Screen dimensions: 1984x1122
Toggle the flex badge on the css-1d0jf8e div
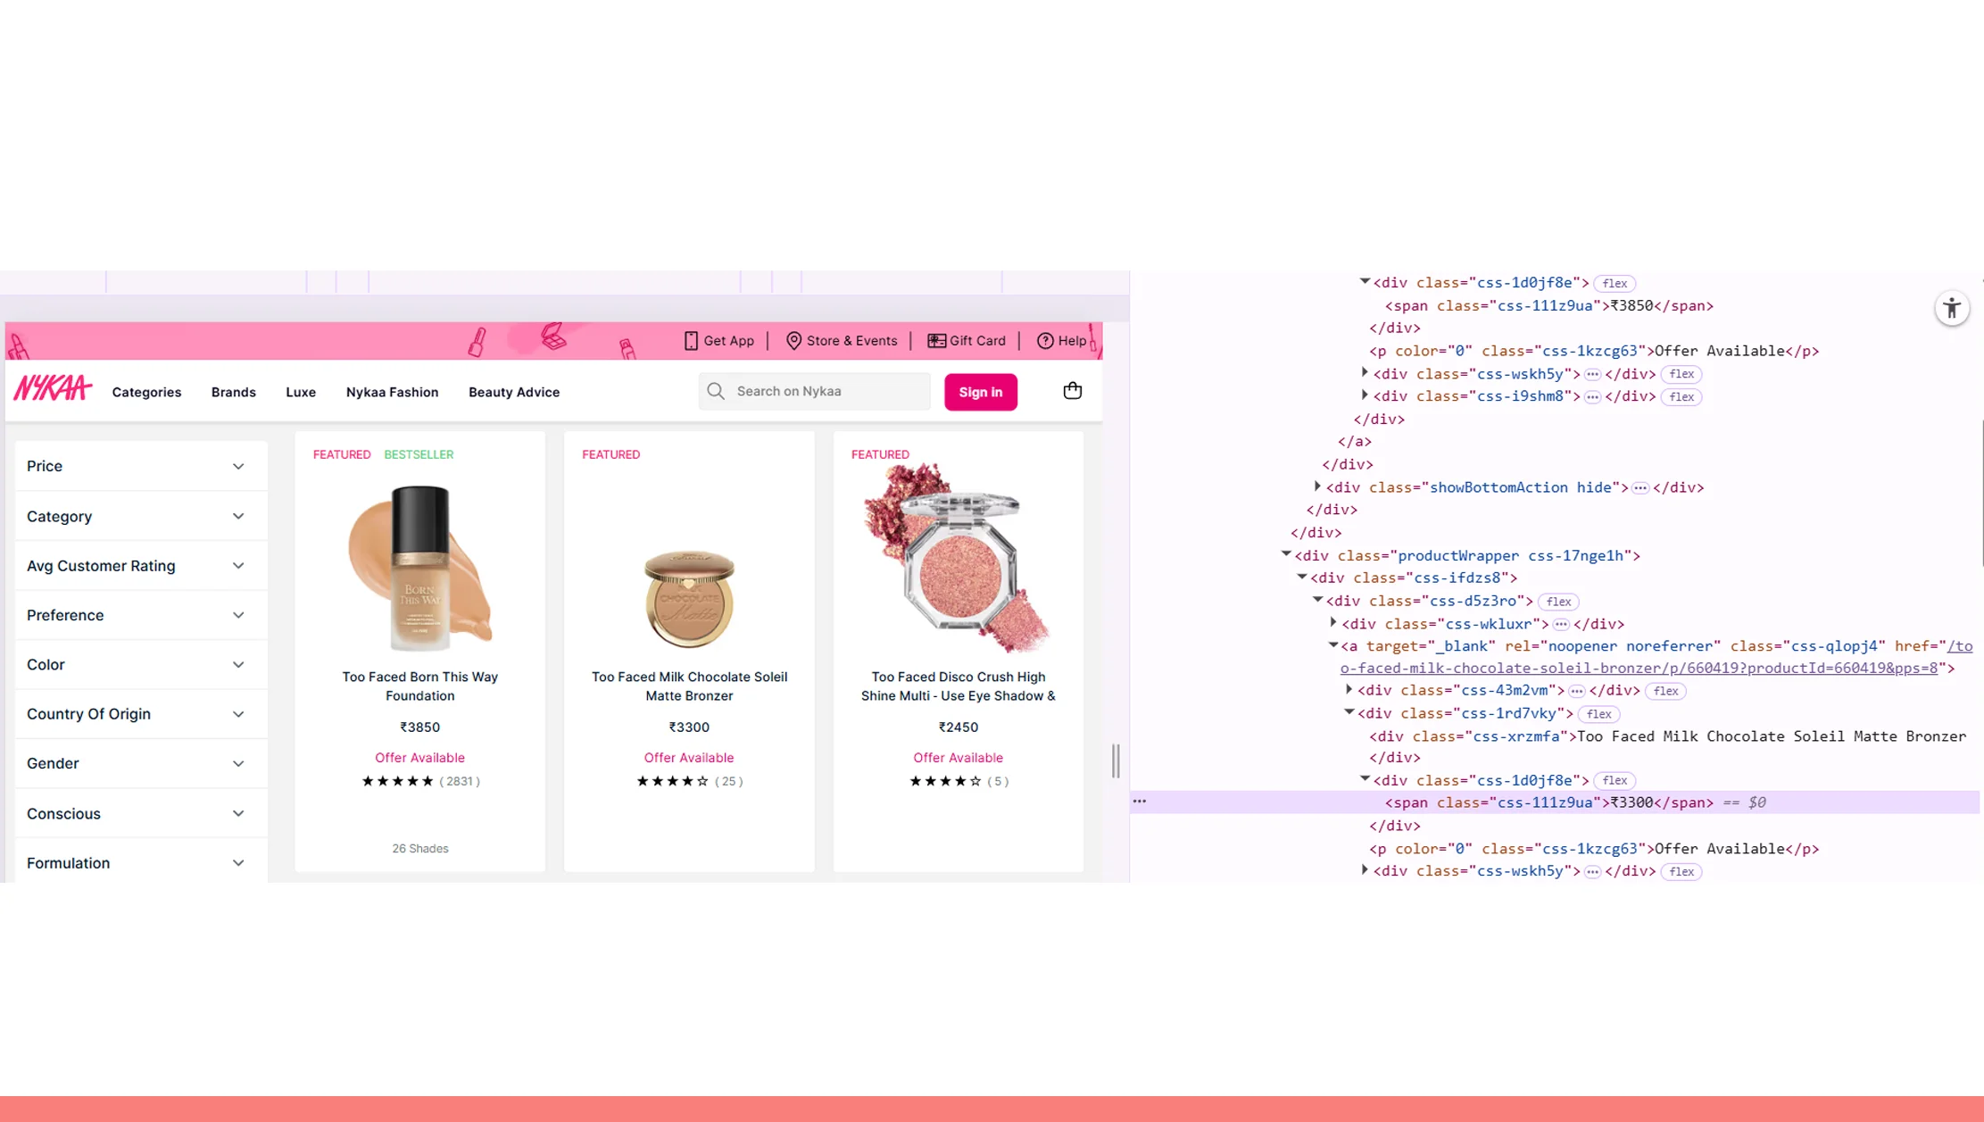point(1614,780)
